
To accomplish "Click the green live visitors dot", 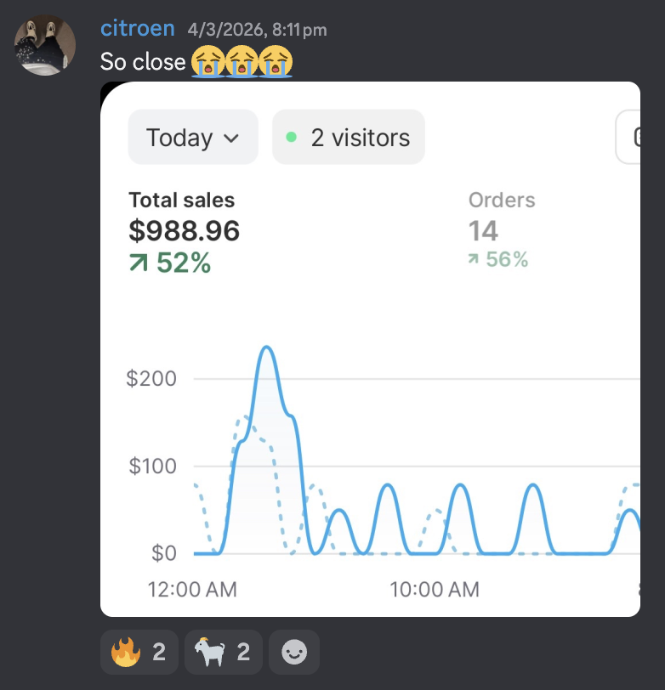I will point(291,137).
